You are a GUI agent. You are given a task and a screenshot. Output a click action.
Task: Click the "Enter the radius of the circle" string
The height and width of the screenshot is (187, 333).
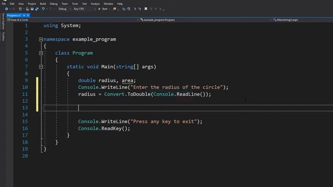pos(176,87)
